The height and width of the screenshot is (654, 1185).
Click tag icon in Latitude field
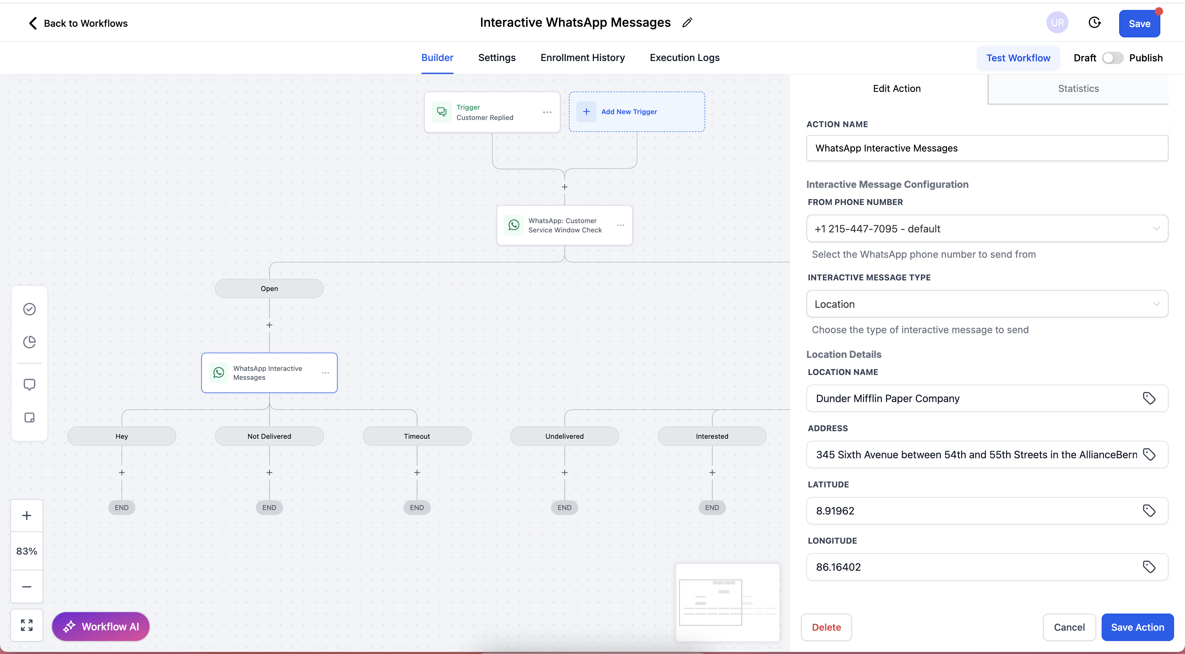click(x=1149, y=510)
